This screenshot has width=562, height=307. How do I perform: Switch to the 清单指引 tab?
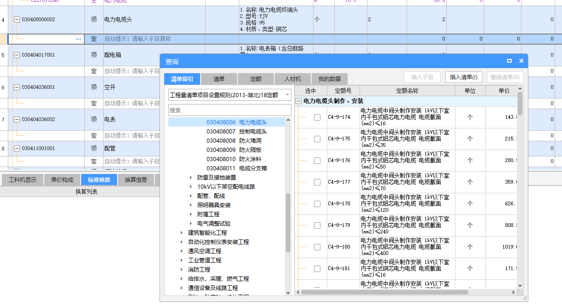coord(182,79)
